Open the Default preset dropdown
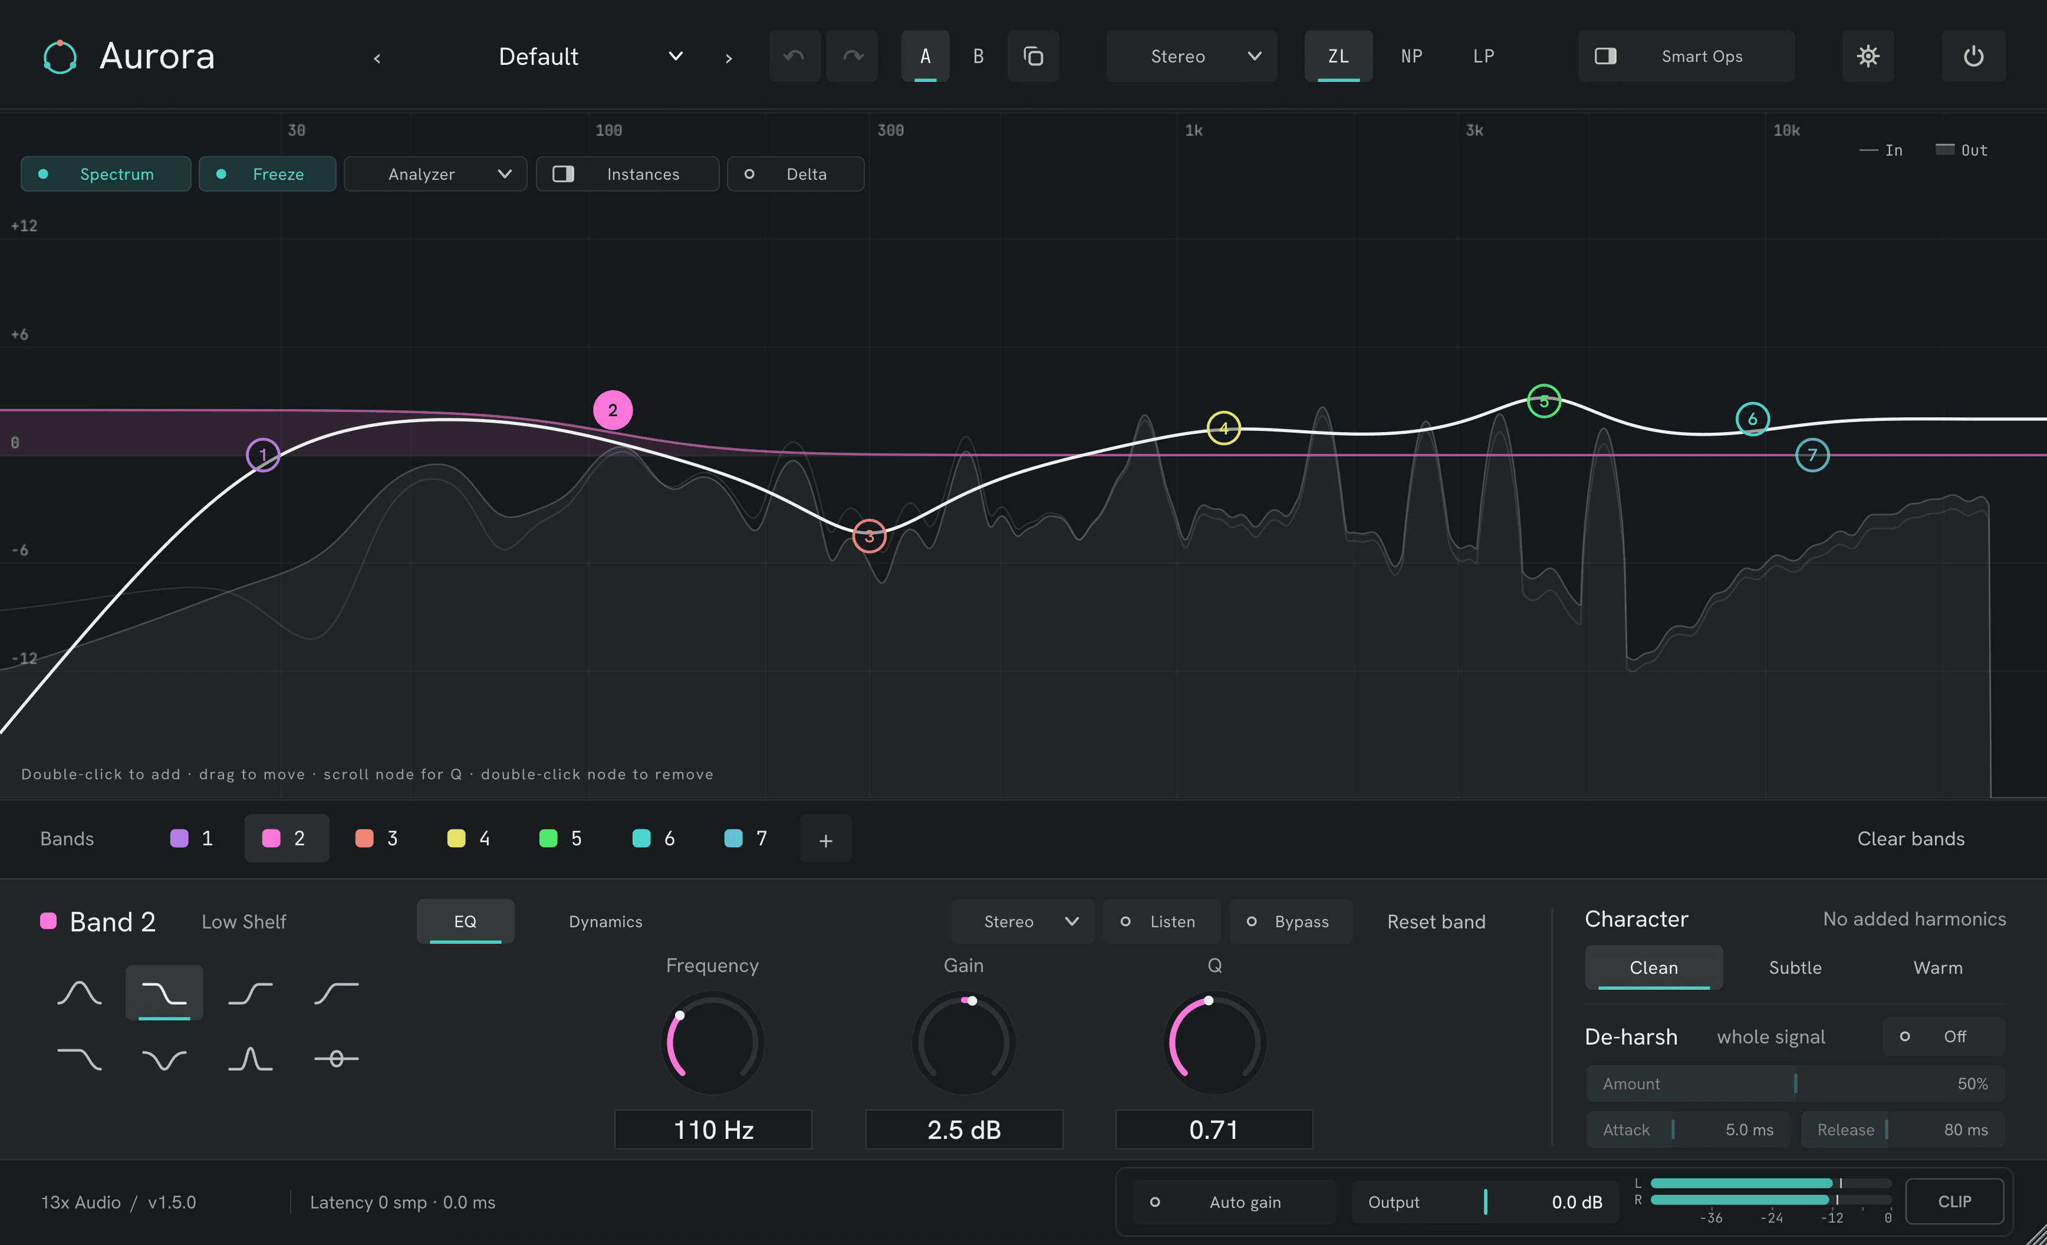2047x1245 pixels. [x=591, y=57]
